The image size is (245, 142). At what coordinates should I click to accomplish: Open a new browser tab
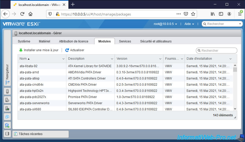tap(73, 5)
